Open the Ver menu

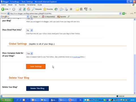[x=16, y=5]
